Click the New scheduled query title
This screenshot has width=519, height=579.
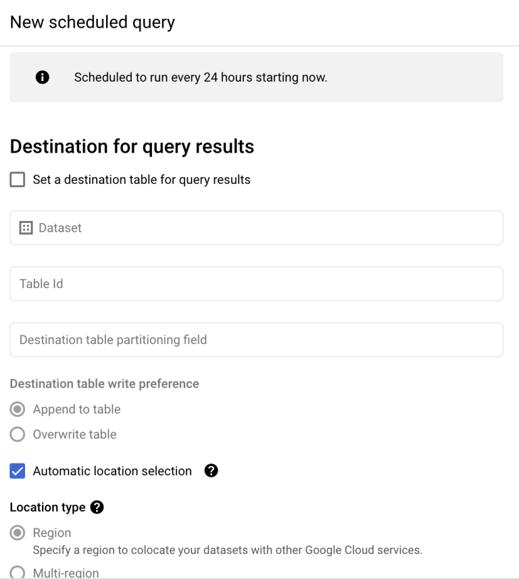(x=93, y=22)
